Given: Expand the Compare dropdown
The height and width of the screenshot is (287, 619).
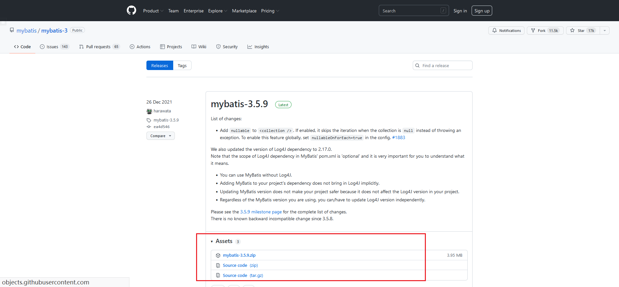Looking at the screenshot, I should (160, 136).
